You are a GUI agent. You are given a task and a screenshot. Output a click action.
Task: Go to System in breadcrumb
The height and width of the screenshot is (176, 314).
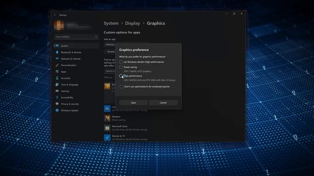[111, 23]
